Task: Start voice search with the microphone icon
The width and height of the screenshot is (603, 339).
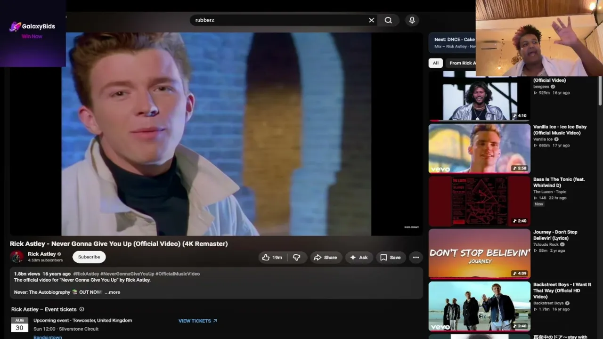Action: [412, 20]
